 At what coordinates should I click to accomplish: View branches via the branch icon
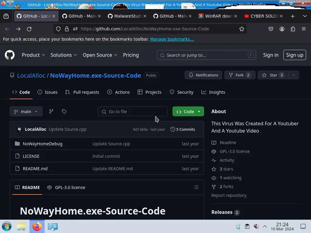coord(51,111)
